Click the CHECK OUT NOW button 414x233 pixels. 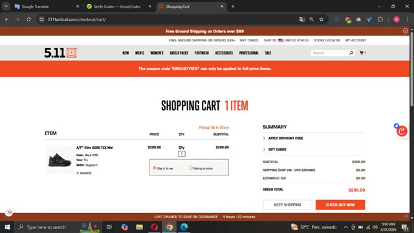pyautogui.click(x=340, y=205)
